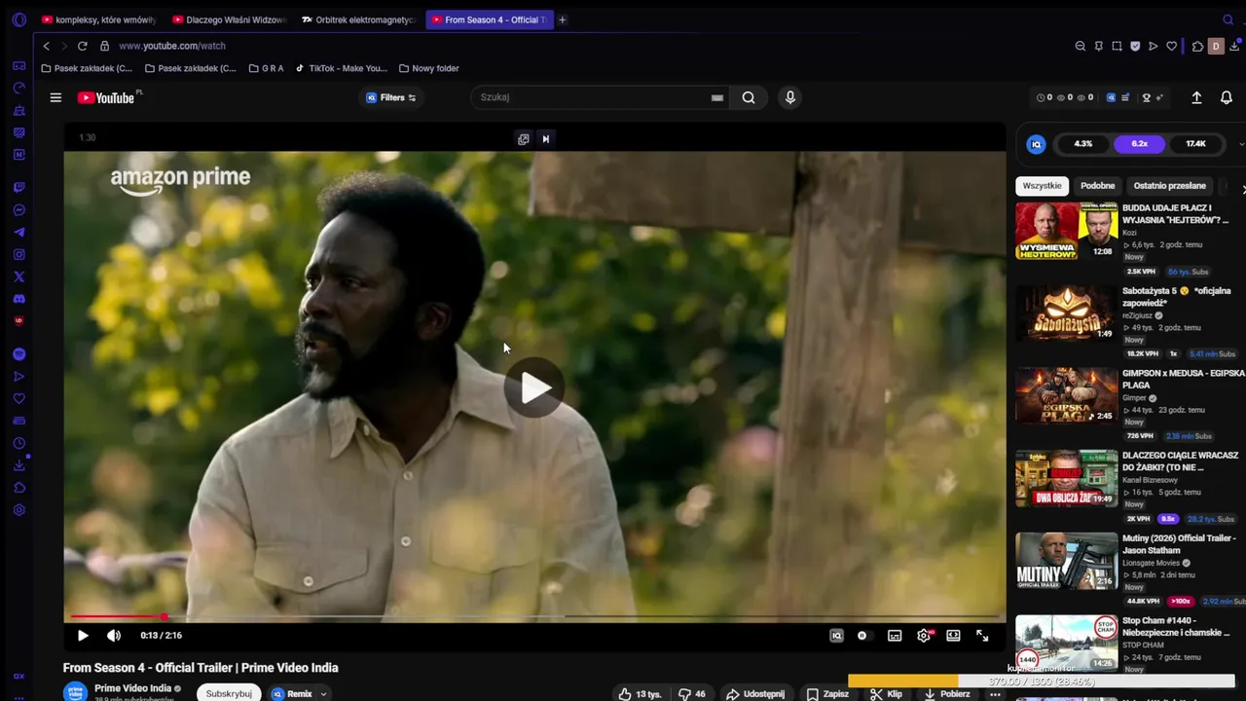The width and height of the screenshot is (1246, 701).
Task: Open Twitch in the Opera sidebar
Action: [18, 187]
